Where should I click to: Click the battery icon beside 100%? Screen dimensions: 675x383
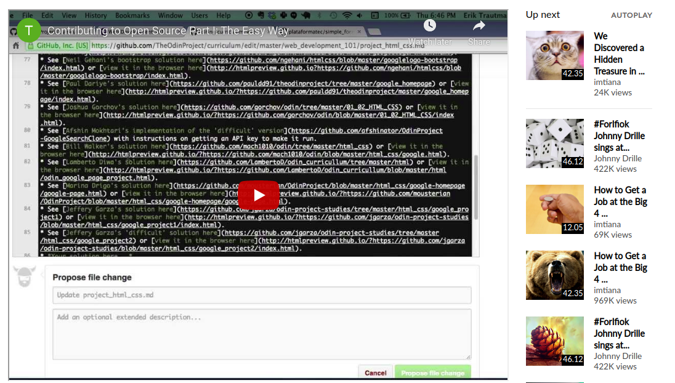[x=405, y=15]
